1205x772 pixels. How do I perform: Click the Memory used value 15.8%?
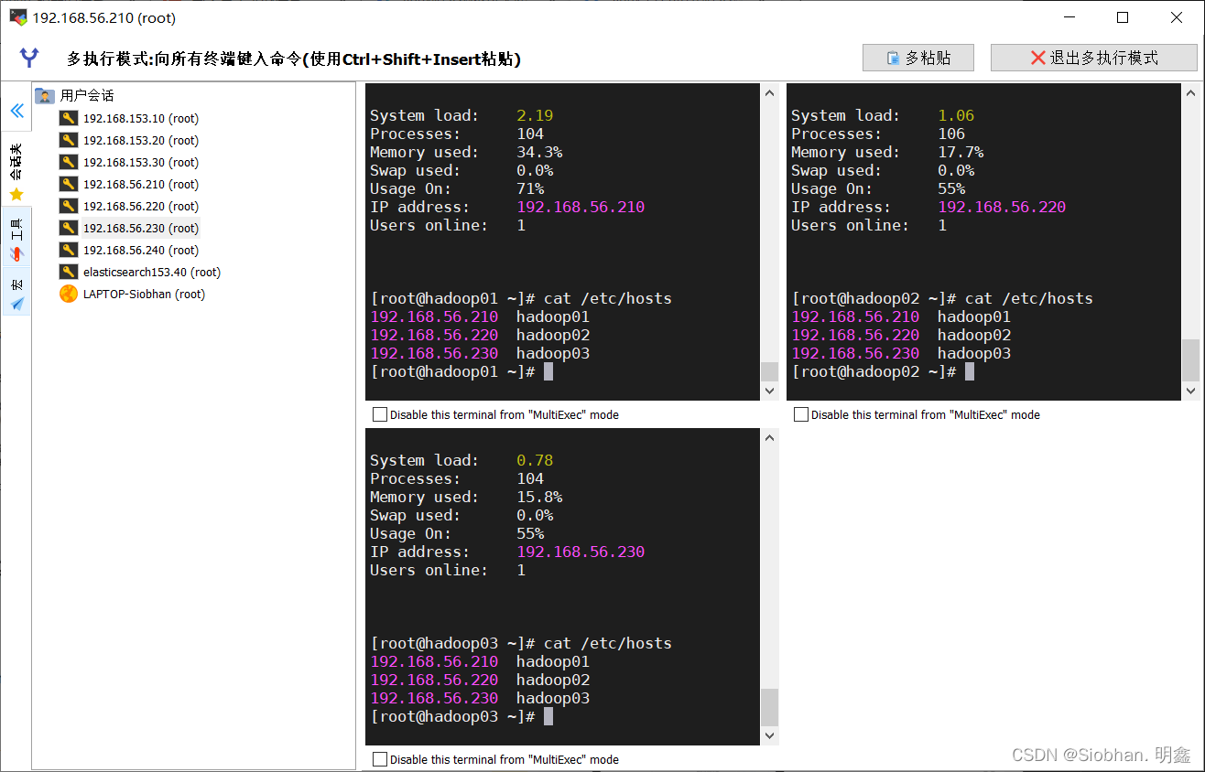(x=539, y=497)
